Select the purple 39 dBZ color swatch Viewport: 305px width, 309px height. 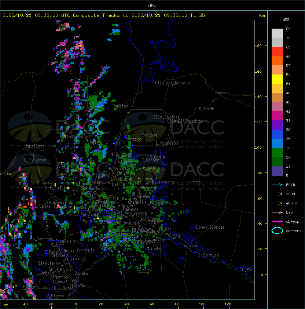tap(277, 125)
